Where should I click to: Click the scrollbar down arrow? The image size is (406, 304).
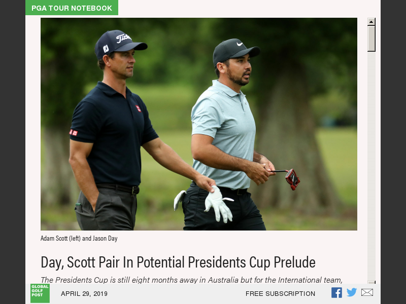(x=371, y=282)
